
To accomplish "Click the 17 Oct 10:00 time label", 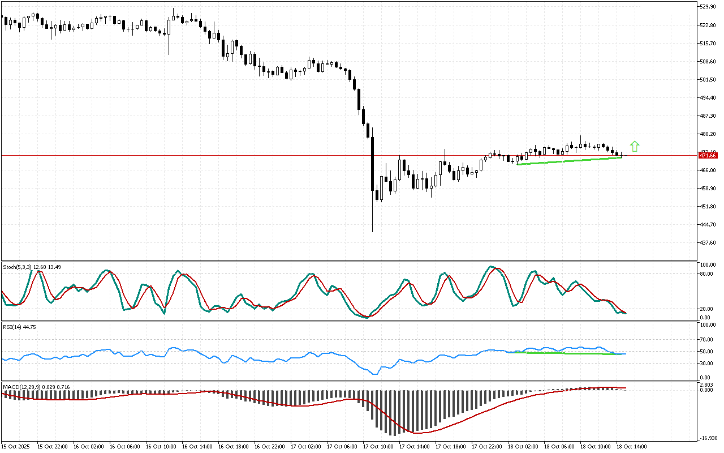I will tap(378, 446).
